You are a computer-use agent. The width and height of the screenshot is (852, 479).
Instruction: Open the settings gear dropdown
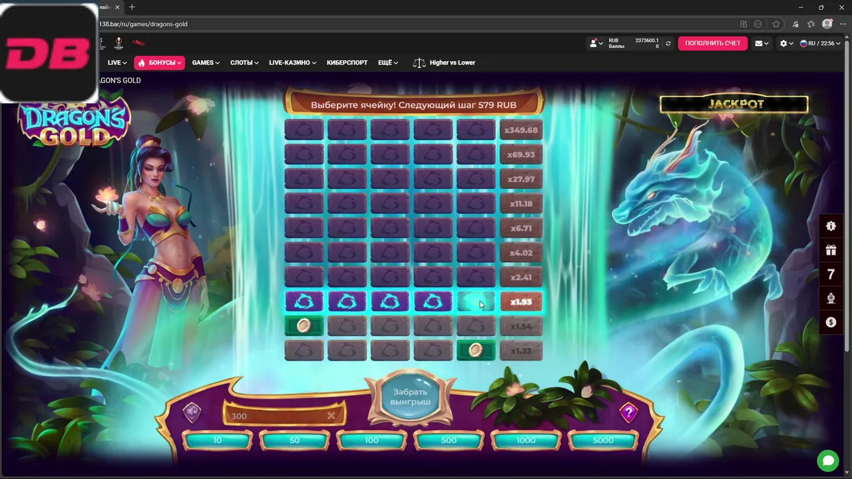[x=787, y=43]
